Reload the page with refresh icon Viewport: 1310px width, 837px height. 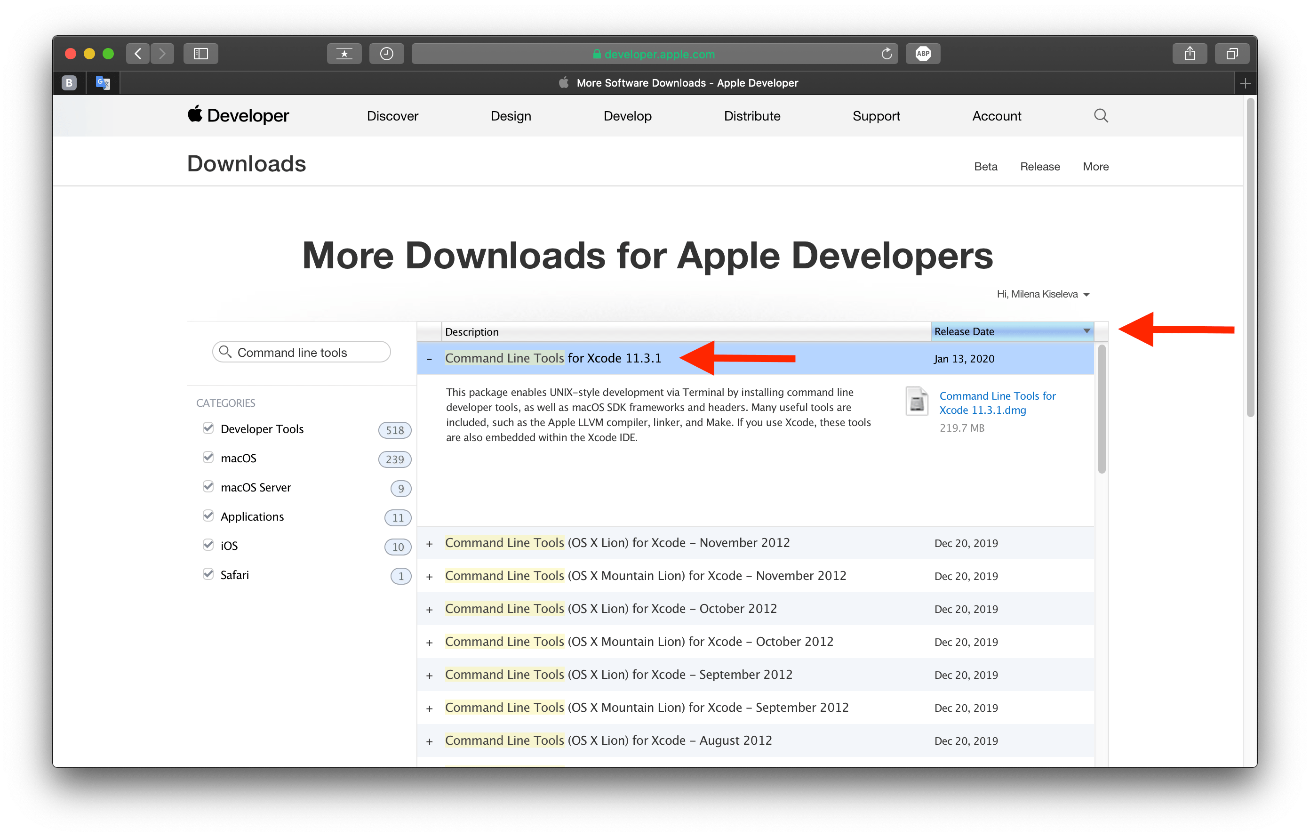click(x=886, y=53)
